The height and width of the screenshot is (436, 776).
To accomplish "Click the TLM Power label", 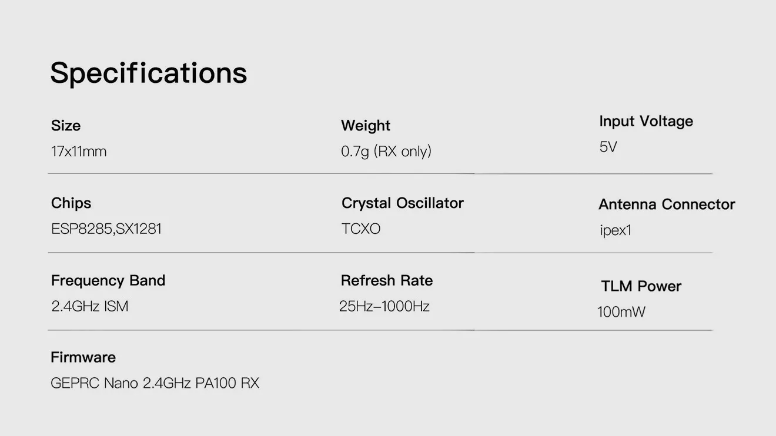I will (641, 287).
